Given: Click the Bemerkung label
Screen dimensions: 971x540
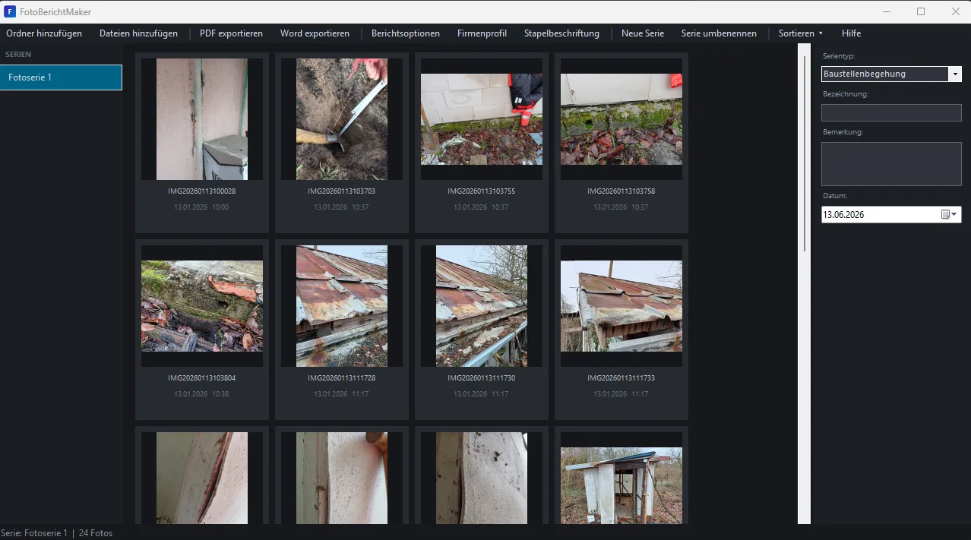Looking at the screenshot, I should pos(843,132).
